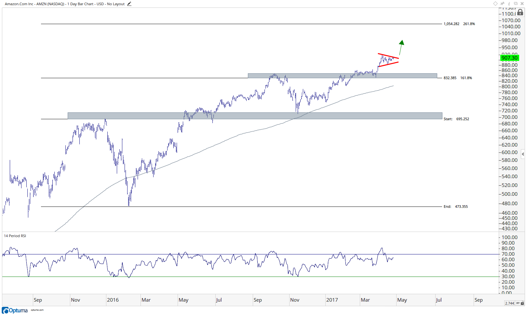This screenshot has height=315, width=527.
Task: Click the diamond icon in the chart header
Action: pyautogui.click(x=495, y=4)
